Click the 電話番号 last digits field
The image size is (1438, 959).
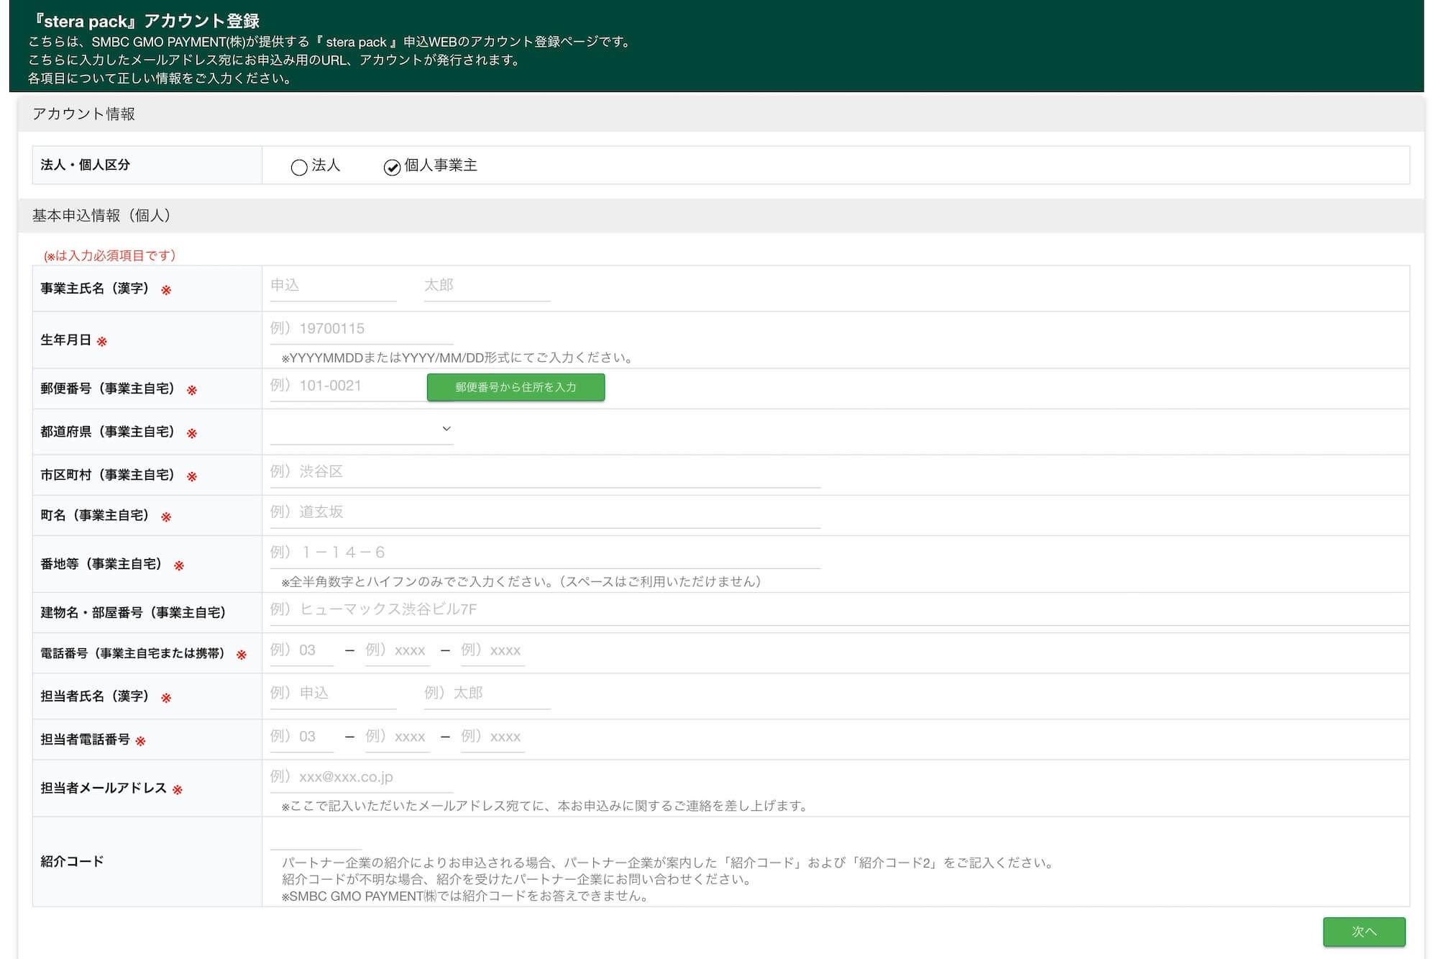pyautogui.click(x=493, y=650)
